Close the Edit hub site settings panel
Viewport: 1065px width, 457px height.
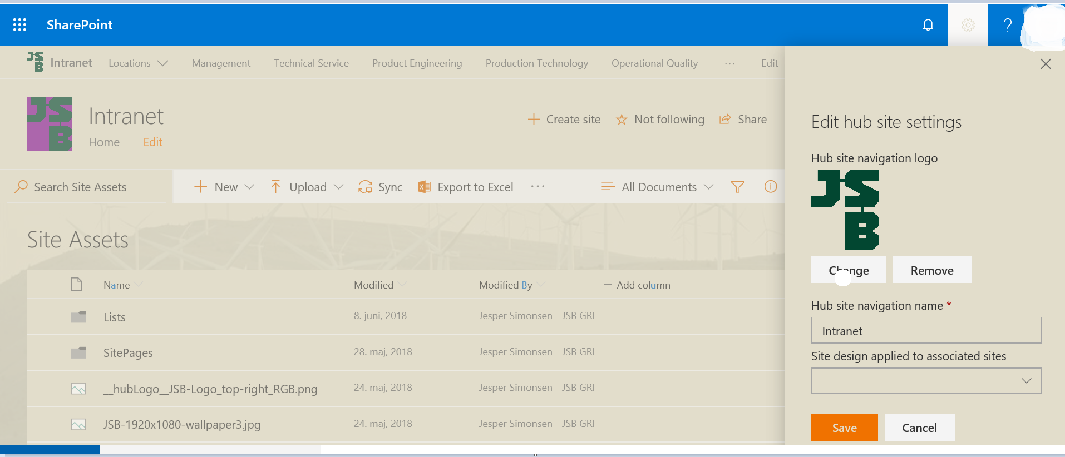click(x=1046, y=64)
